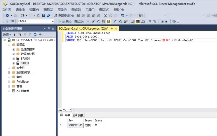
Task: Open the 文件(F) menu
Action: click(x=7, y=10)
